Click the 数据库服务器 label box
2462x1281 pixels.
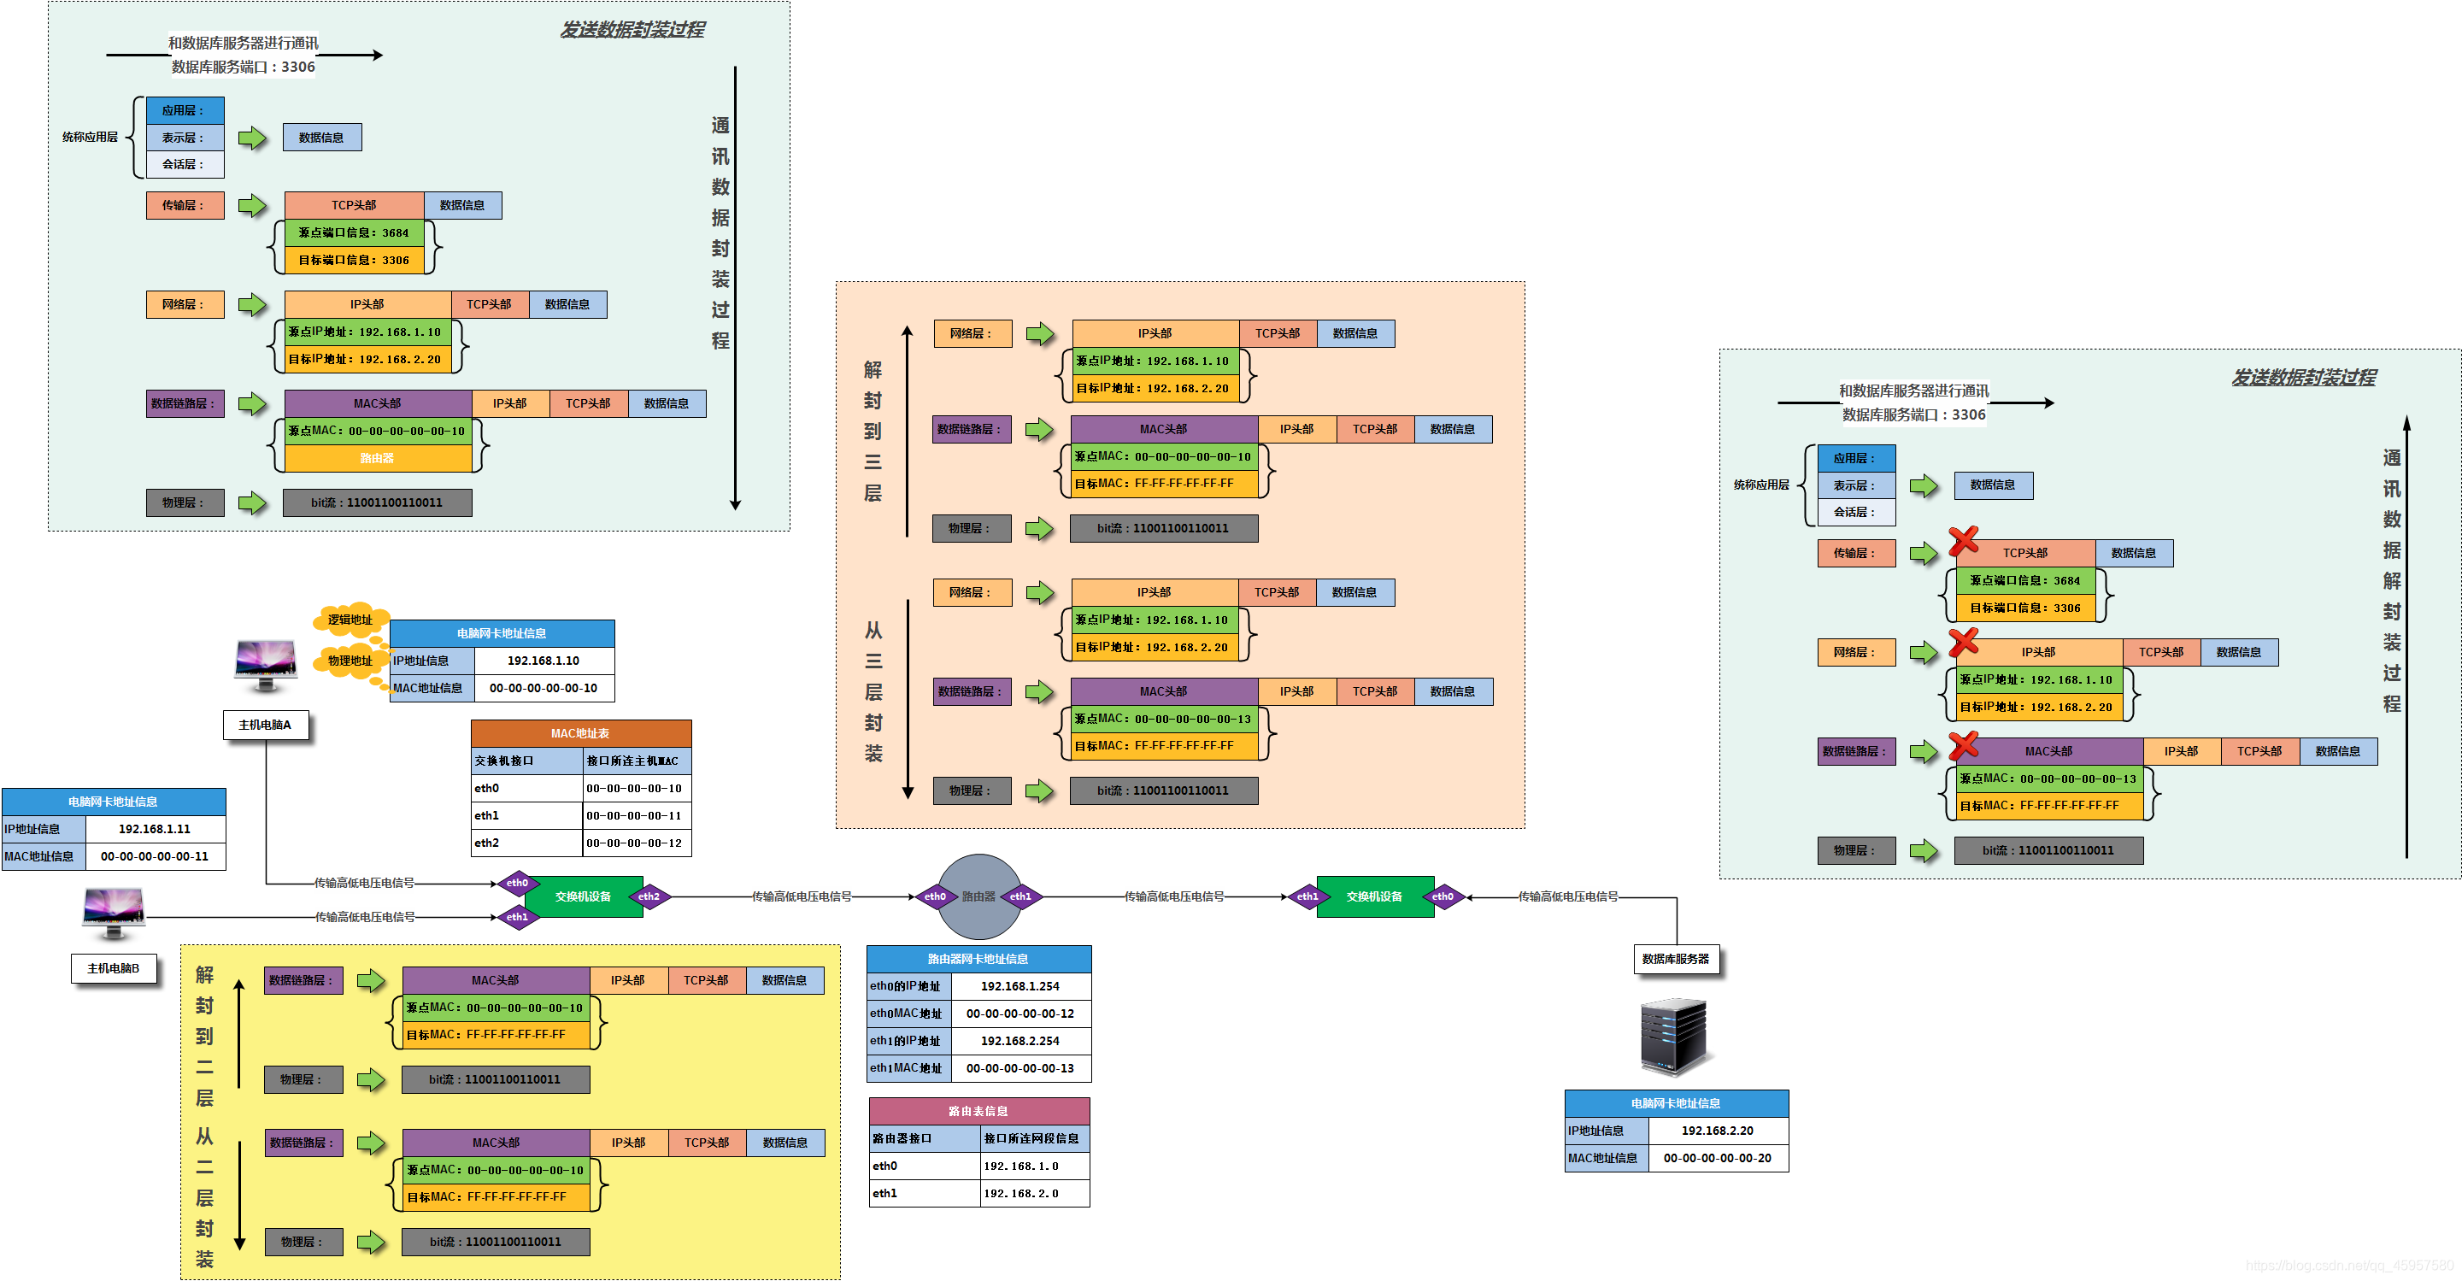click(x=1676, y=959)
